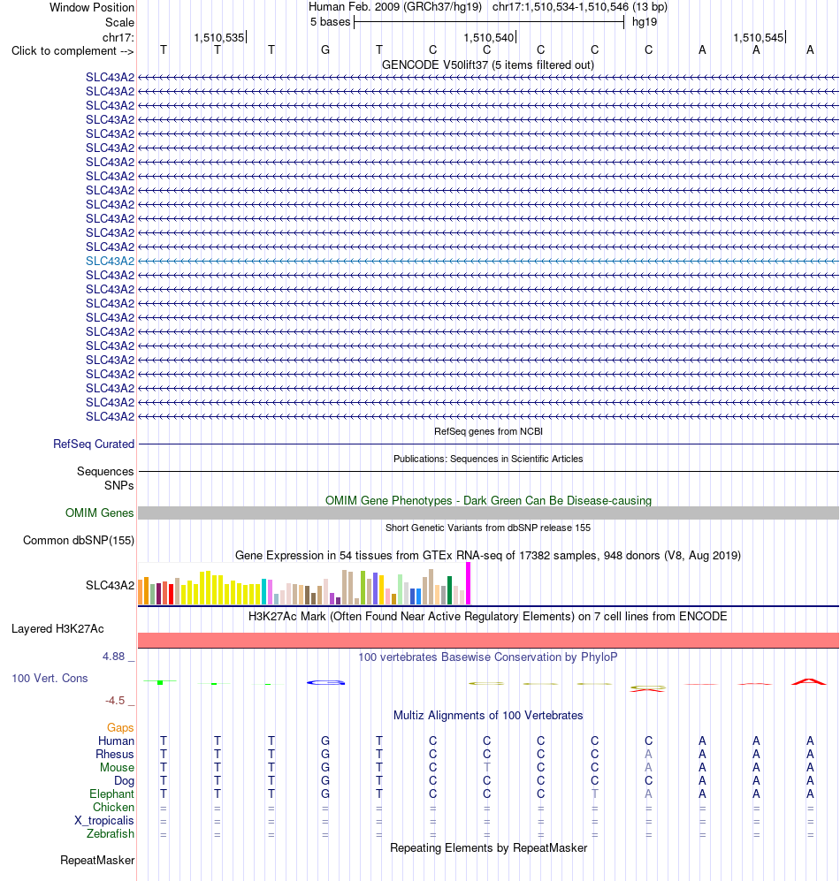
Task: Click the Mouse alignment row label
Action: 117,768
